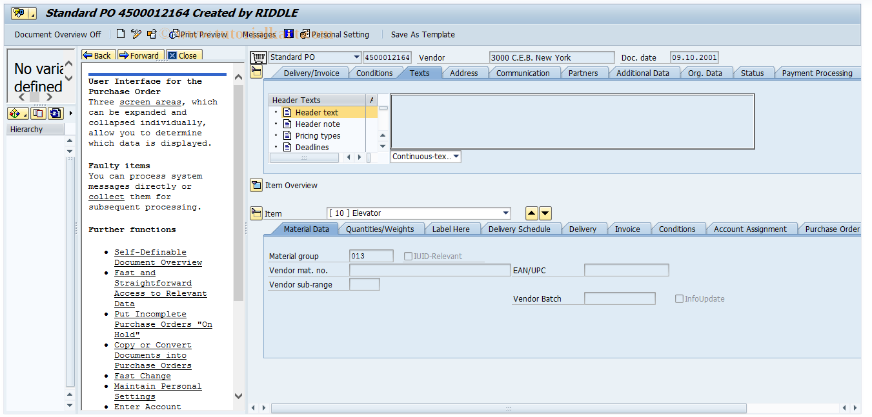Open the Continuous-text dropdown
The width and height of the screenshot is (872, 417).
pyautogui.click(x=454, y=156)
